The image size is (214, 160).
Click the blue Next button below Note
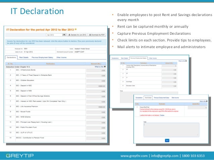pos(167,140)
